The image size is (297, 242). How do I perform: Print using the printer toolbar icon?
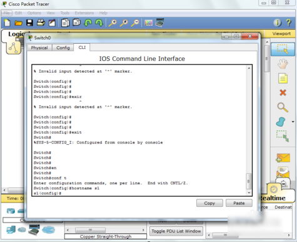[41, 23]
